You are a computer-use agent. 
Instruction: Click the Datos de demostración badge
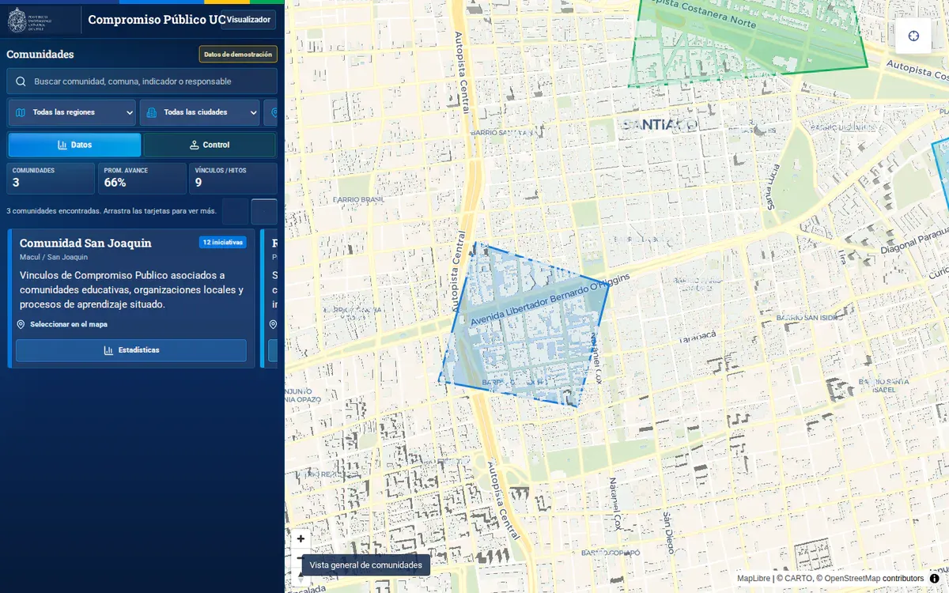pos(238,55)
